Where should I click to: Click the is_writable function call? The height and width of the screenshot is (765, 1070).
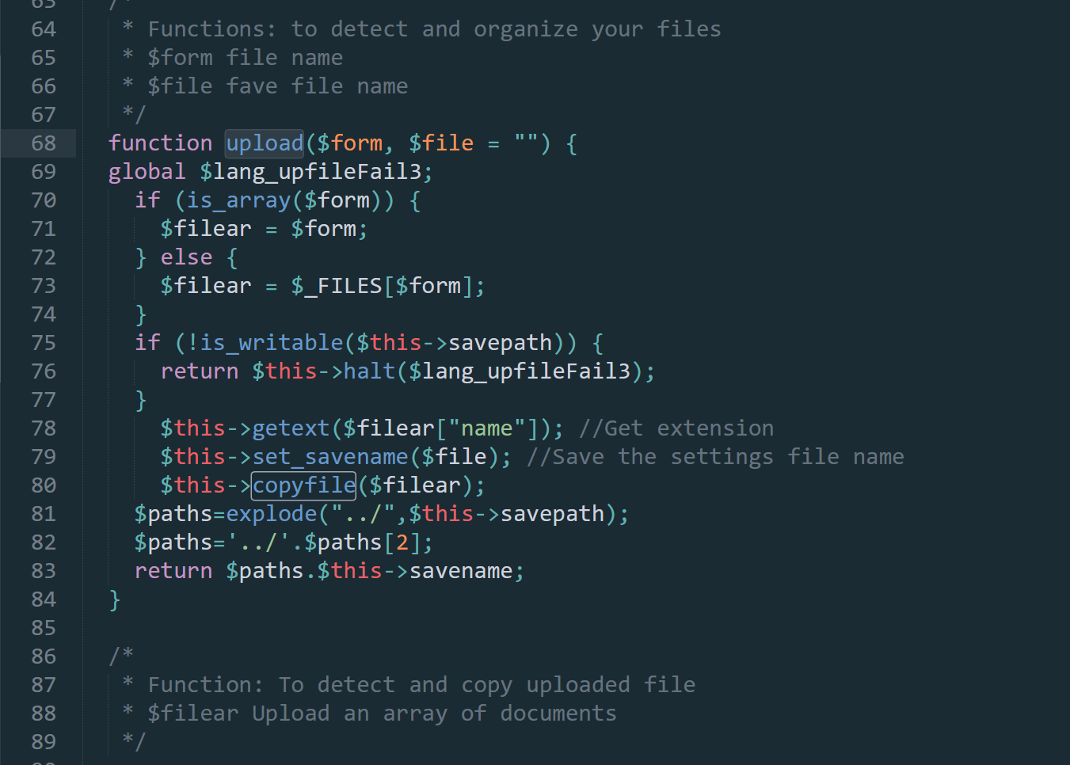click(272, 343)
